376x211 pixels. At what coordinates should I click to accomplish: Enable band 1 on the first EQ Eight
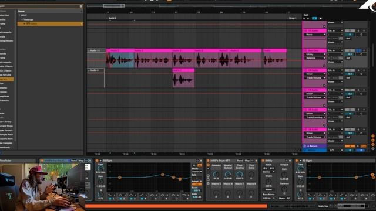pyautogui.click(x=110, y=199)
